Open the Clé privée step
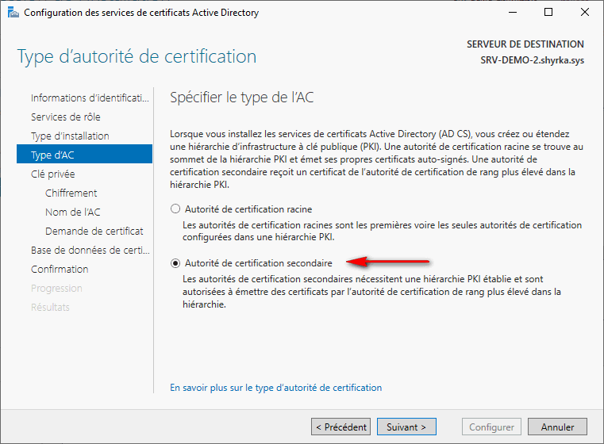This screenshot has width=604, height=444. 52,174
